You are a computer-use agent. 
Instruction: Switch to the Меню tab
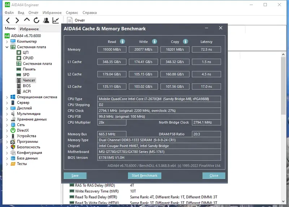click(x=10, y=29)
